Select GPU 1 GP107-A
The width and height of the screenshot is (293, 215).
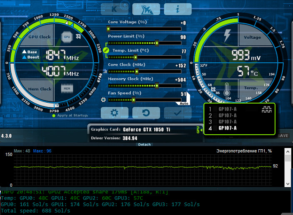[x=223, y=109]
